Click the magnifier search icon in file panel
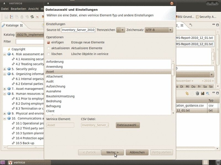The height and width of the screenshot is (165, 221). point(207,94)
